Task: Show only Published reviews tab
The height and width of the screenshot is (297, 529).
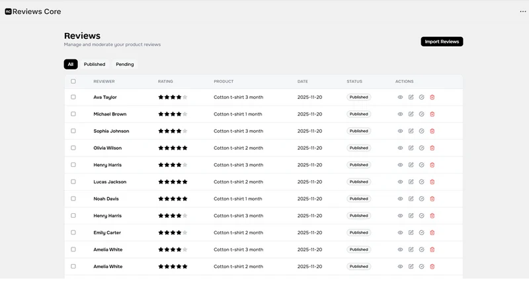Action: click(x=95, y=64)
